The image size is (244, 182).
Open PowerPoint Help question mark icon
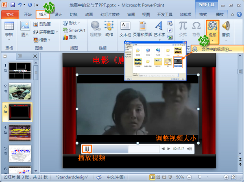[239, 15]
